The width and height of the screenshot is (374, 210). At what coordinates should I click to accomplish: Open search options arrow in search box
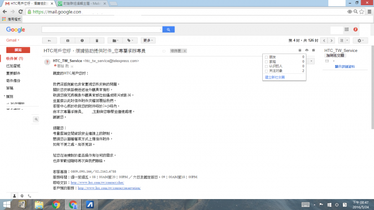(x=161, y=29)
